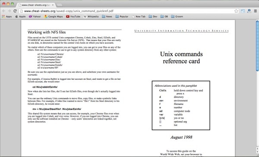
Task: Expand the Dev bookmarks folder
Action: pos(153,16)
